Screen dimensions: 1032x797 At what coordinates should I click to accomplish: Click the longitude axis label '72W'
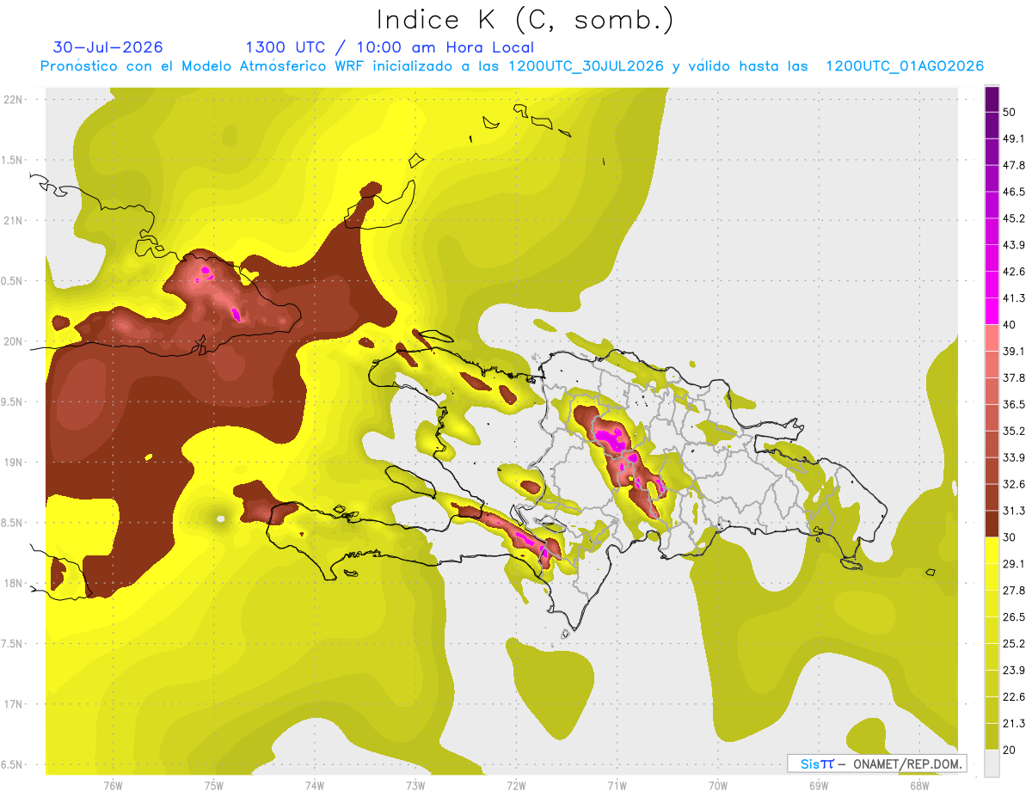pos(516,785)
